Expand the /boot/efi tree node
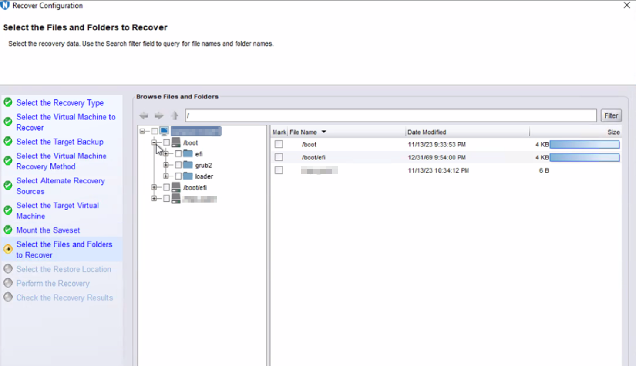 pos(155,187)
